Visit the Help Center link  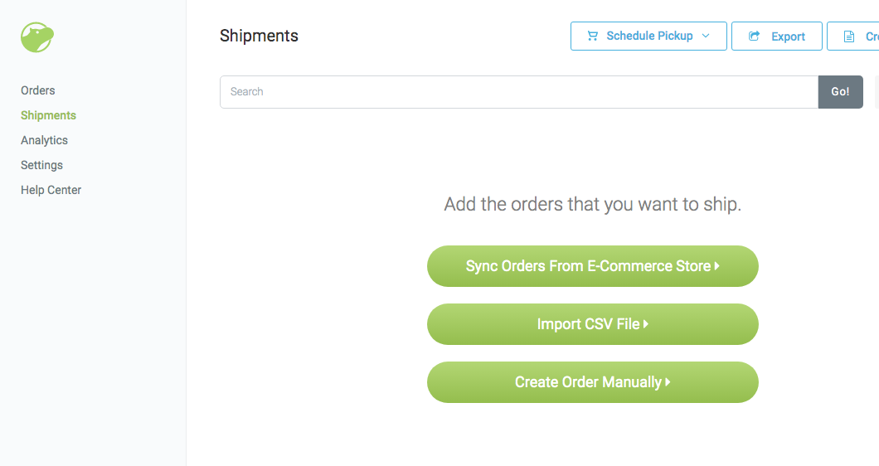[51, 190]
